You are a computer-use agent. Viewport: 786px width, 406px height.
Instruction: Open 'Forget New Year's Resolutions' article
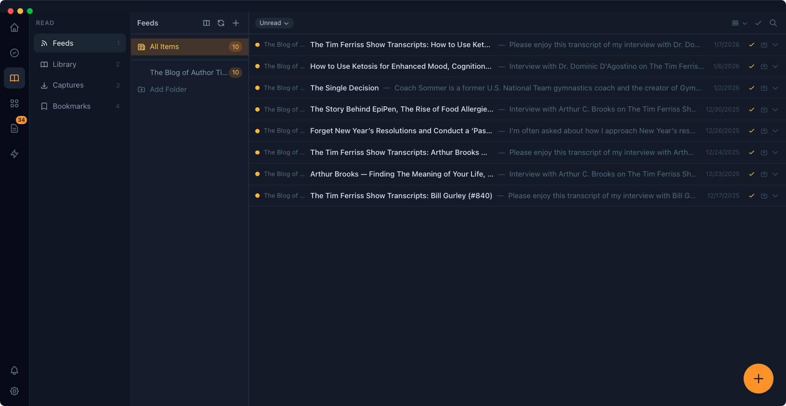(401, 131)
